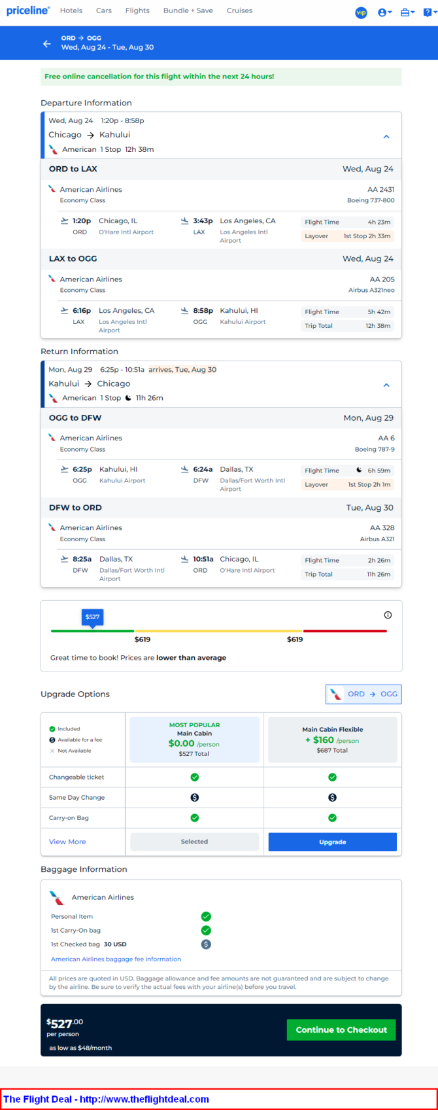The width and height of the screenshot is (438, 1110).
Task: Open Bundle + Save navigation item
Action: (x=188, y=10)
